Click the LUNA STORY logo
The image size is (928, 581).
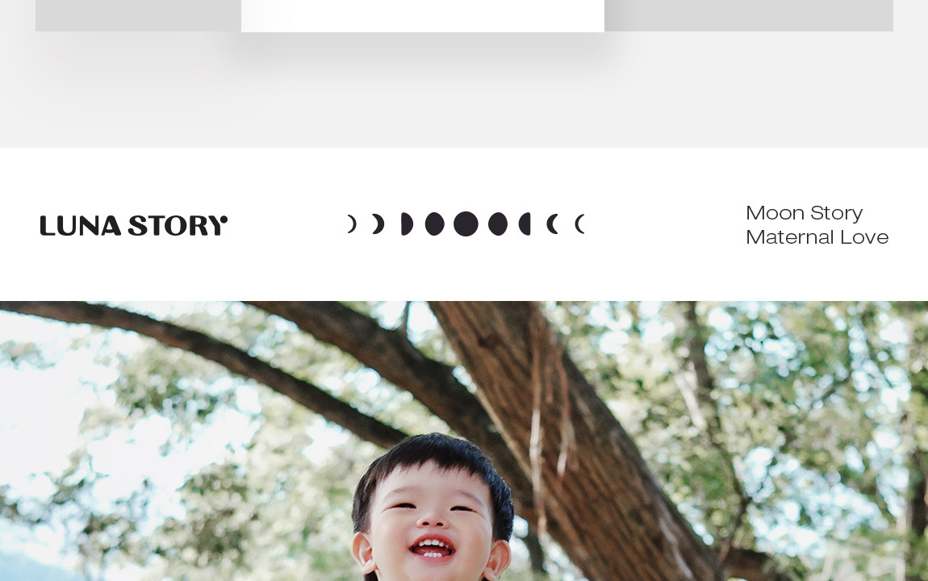coord(133,225)
